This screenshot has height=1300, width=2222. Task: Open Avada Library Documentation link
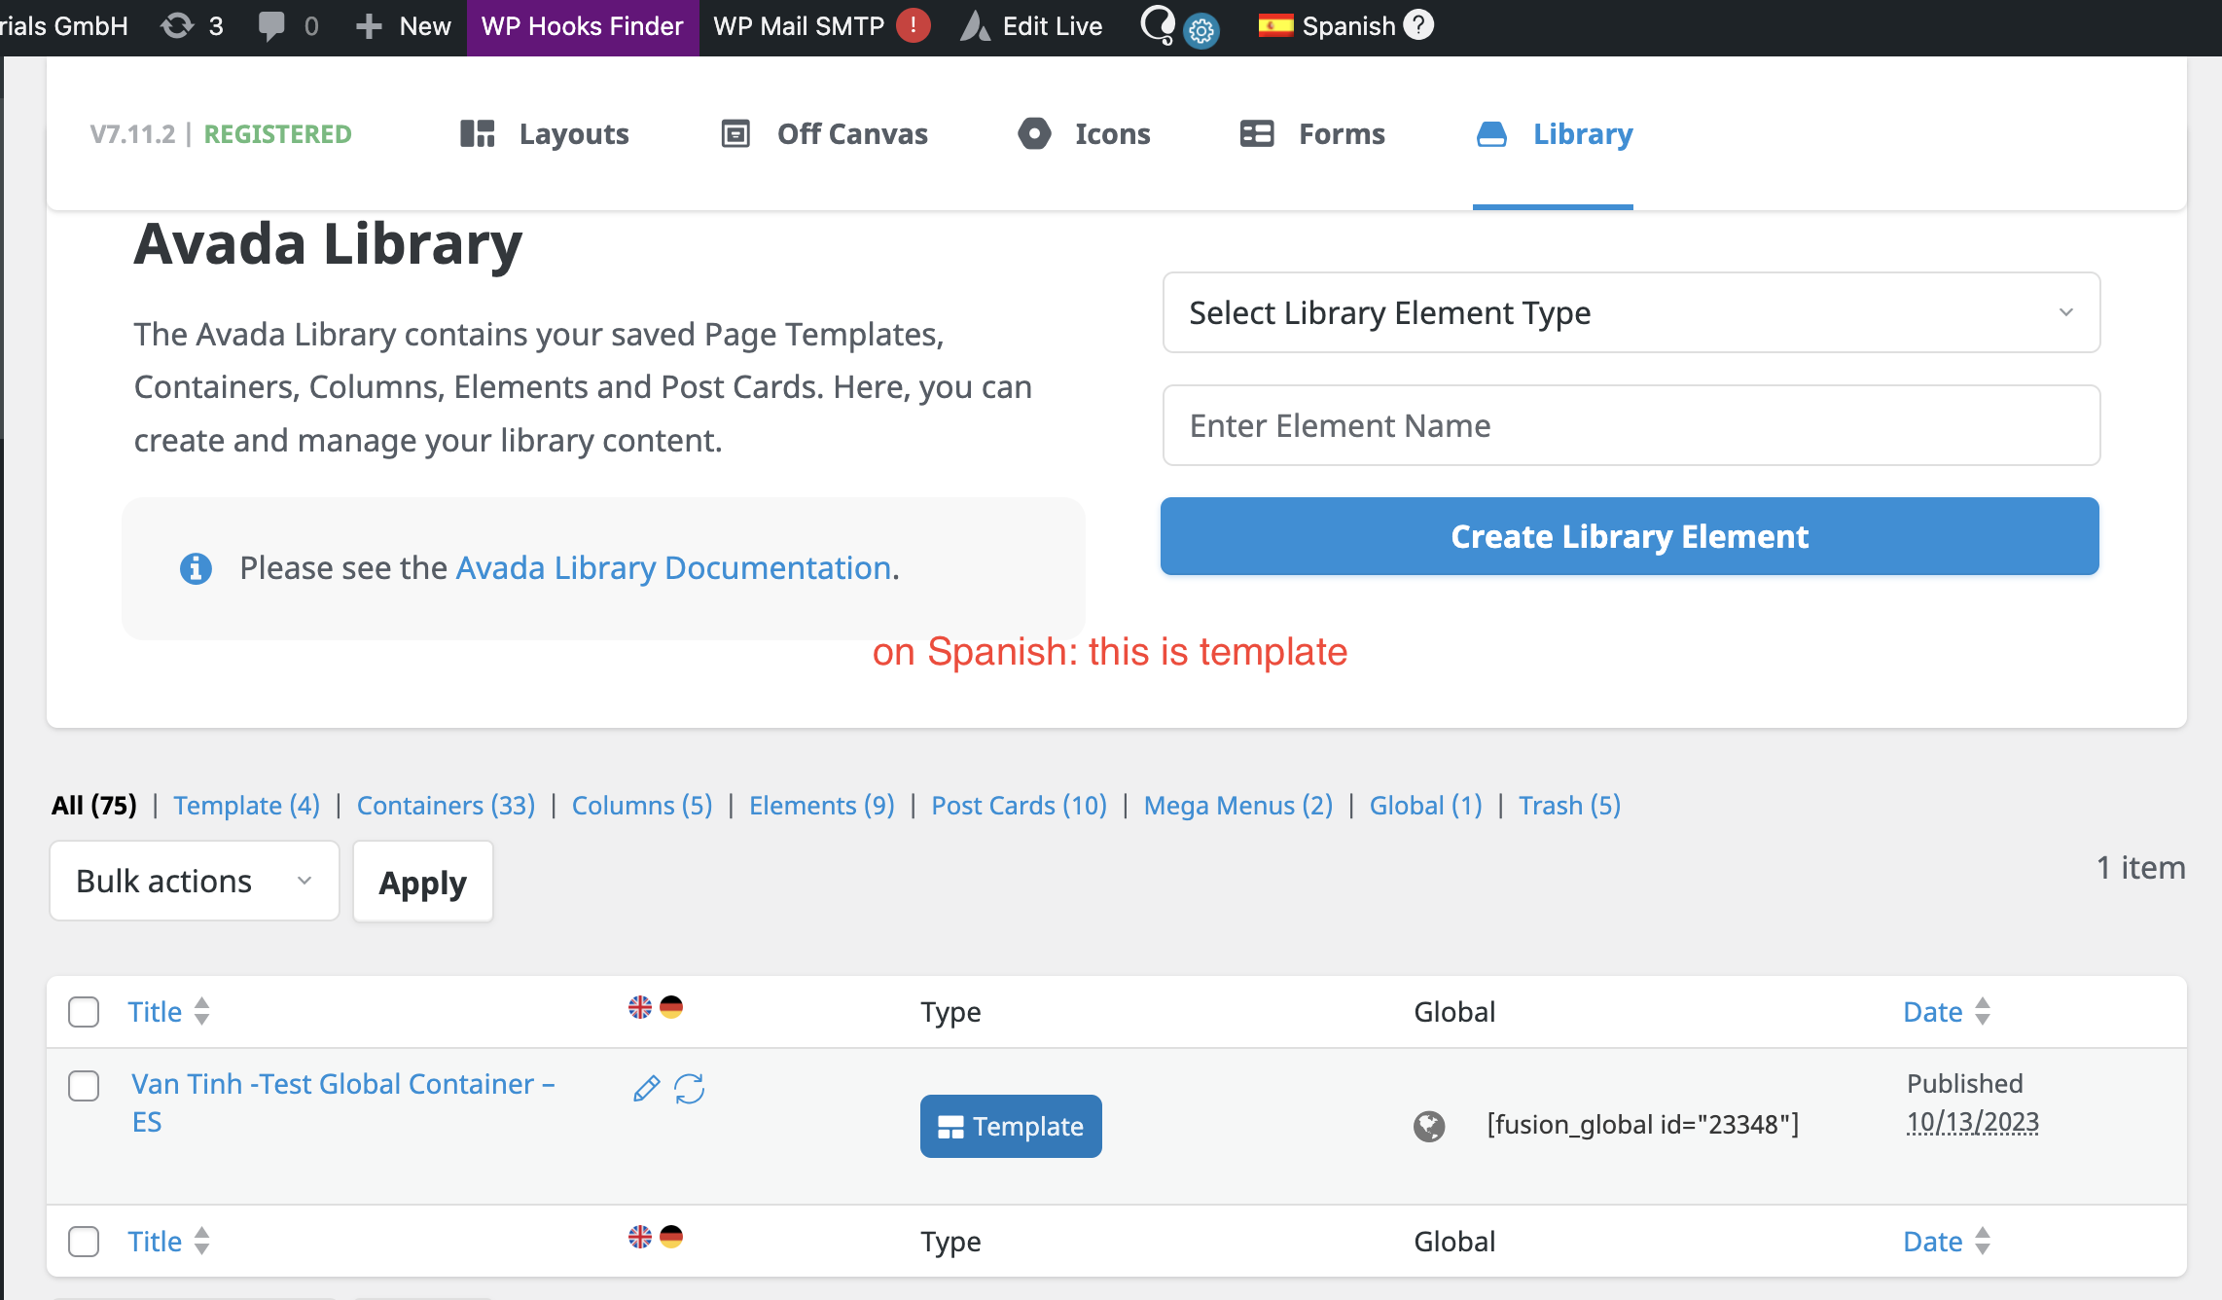[673, 567]
